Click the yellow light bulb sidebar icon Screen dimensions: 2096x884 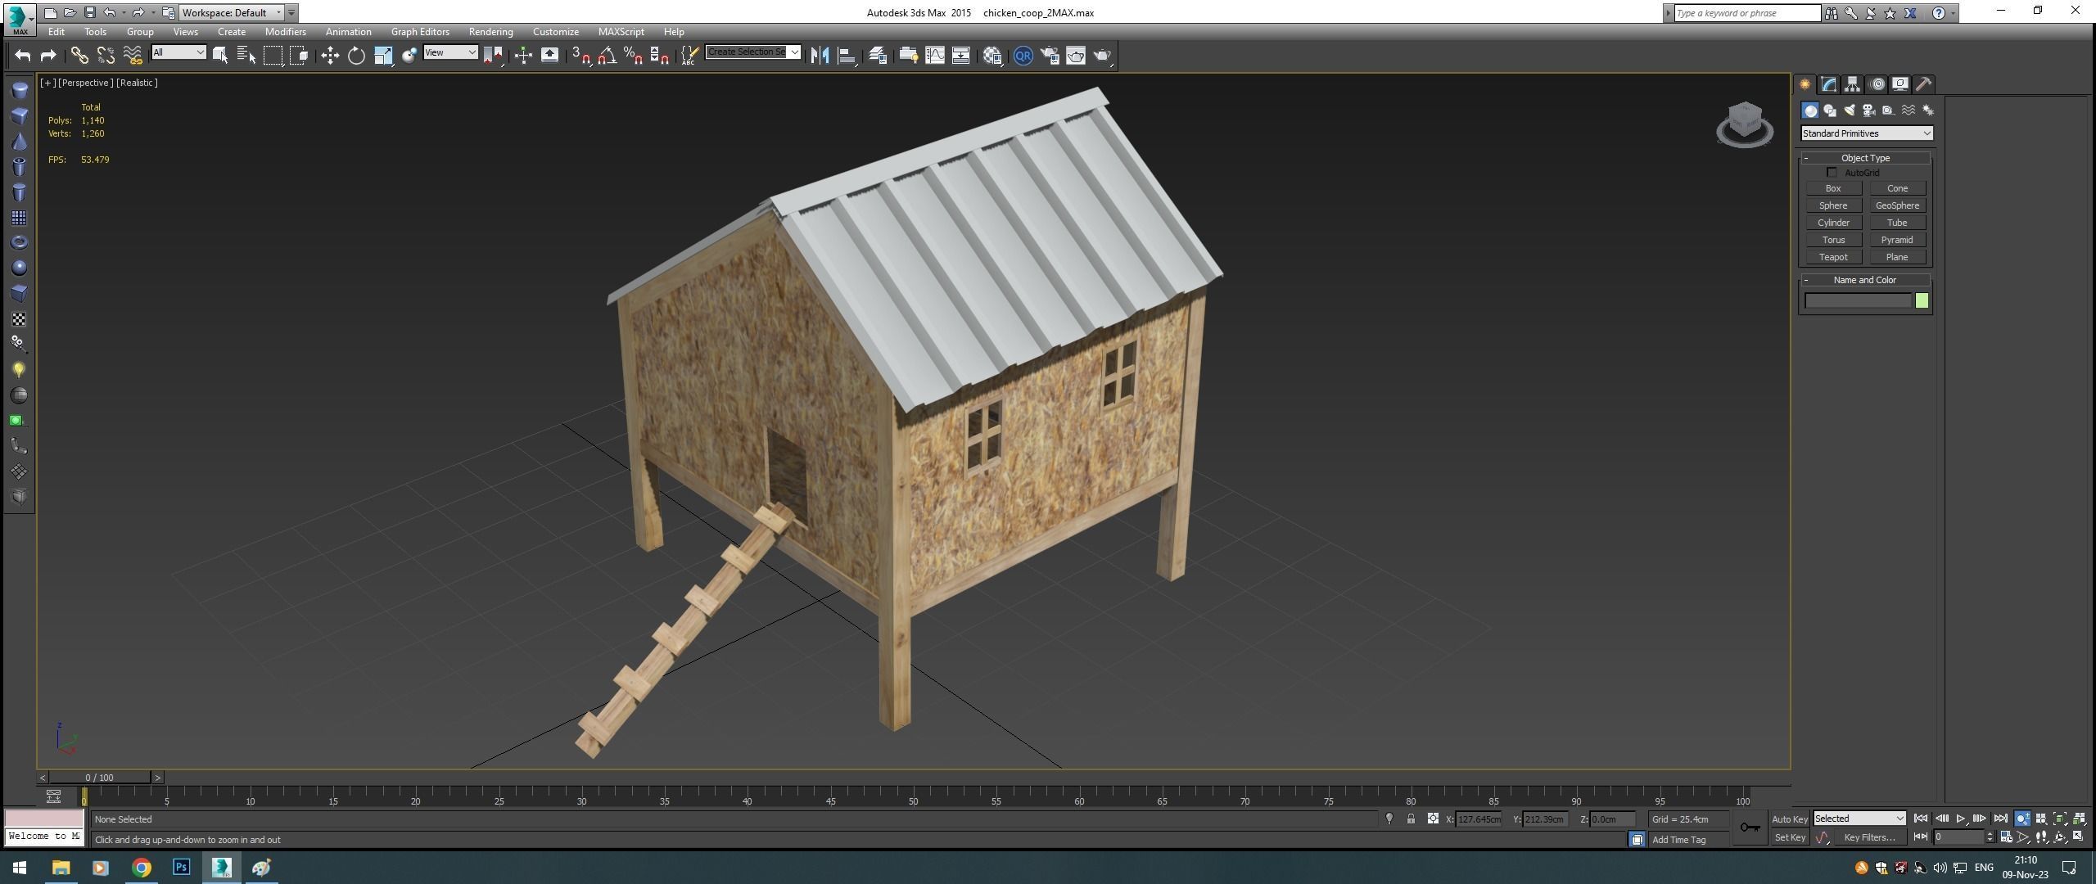point(19,370)
